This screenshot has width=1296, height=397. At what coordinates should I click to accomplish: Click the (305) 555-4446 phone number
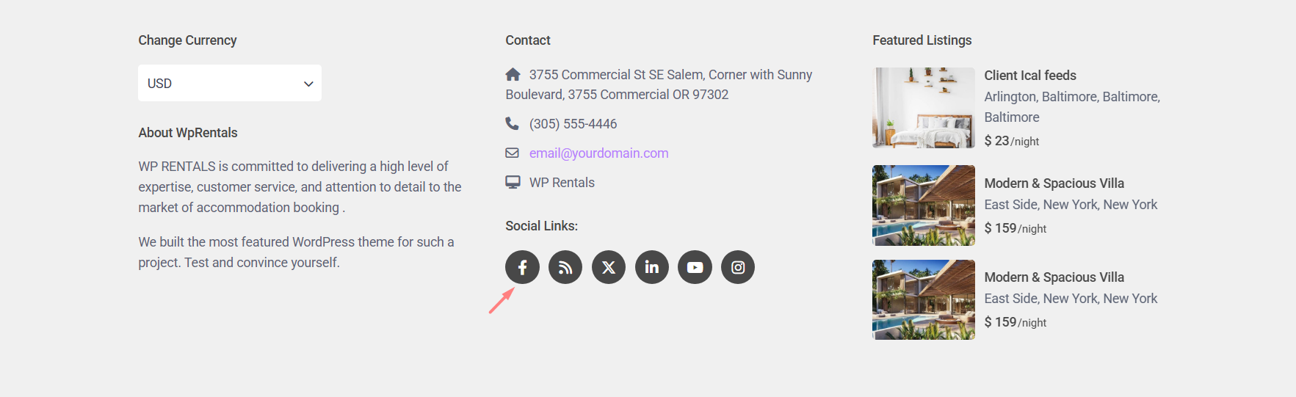click(x=573, y=124)
